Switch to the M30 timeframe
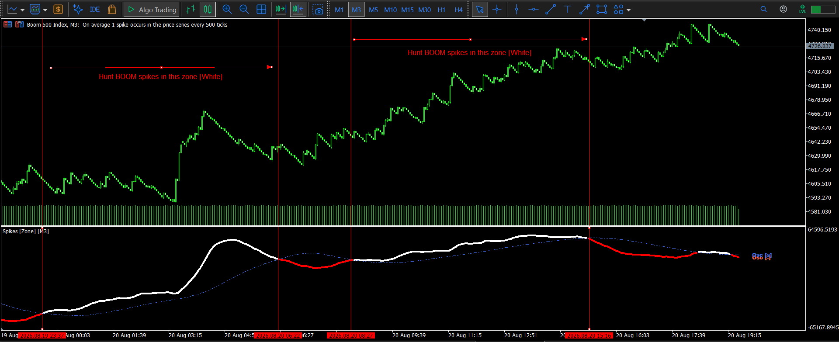Image resolution: width=839 pixels, height=342 pixels. pos(424,10)
